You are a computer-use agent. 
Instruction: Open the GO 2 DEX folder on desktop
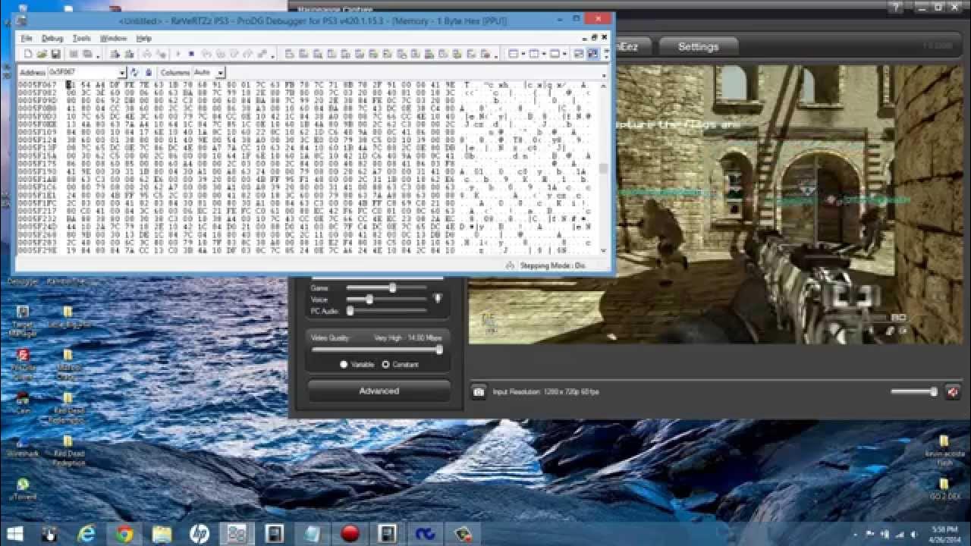click(944, 488)
